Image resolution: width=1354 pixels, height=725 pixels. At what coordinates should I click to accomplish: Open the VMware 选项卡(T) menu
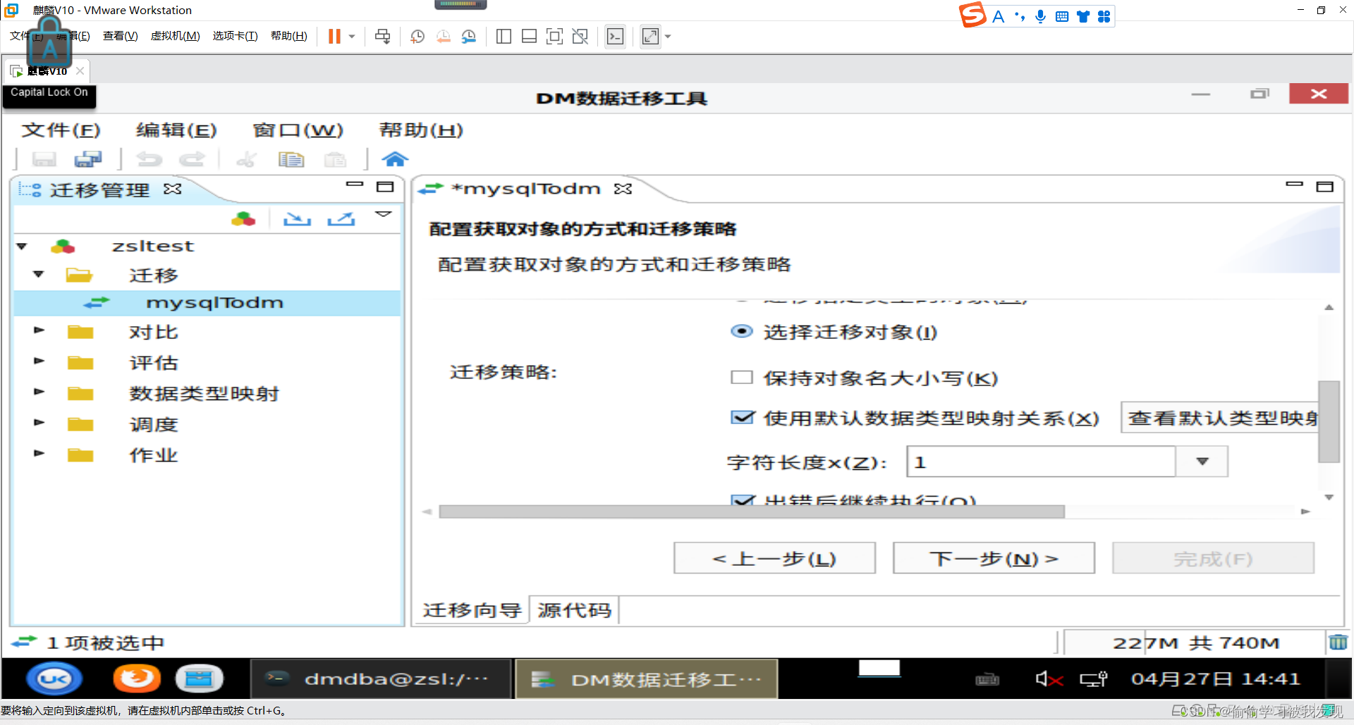[236, 36]
